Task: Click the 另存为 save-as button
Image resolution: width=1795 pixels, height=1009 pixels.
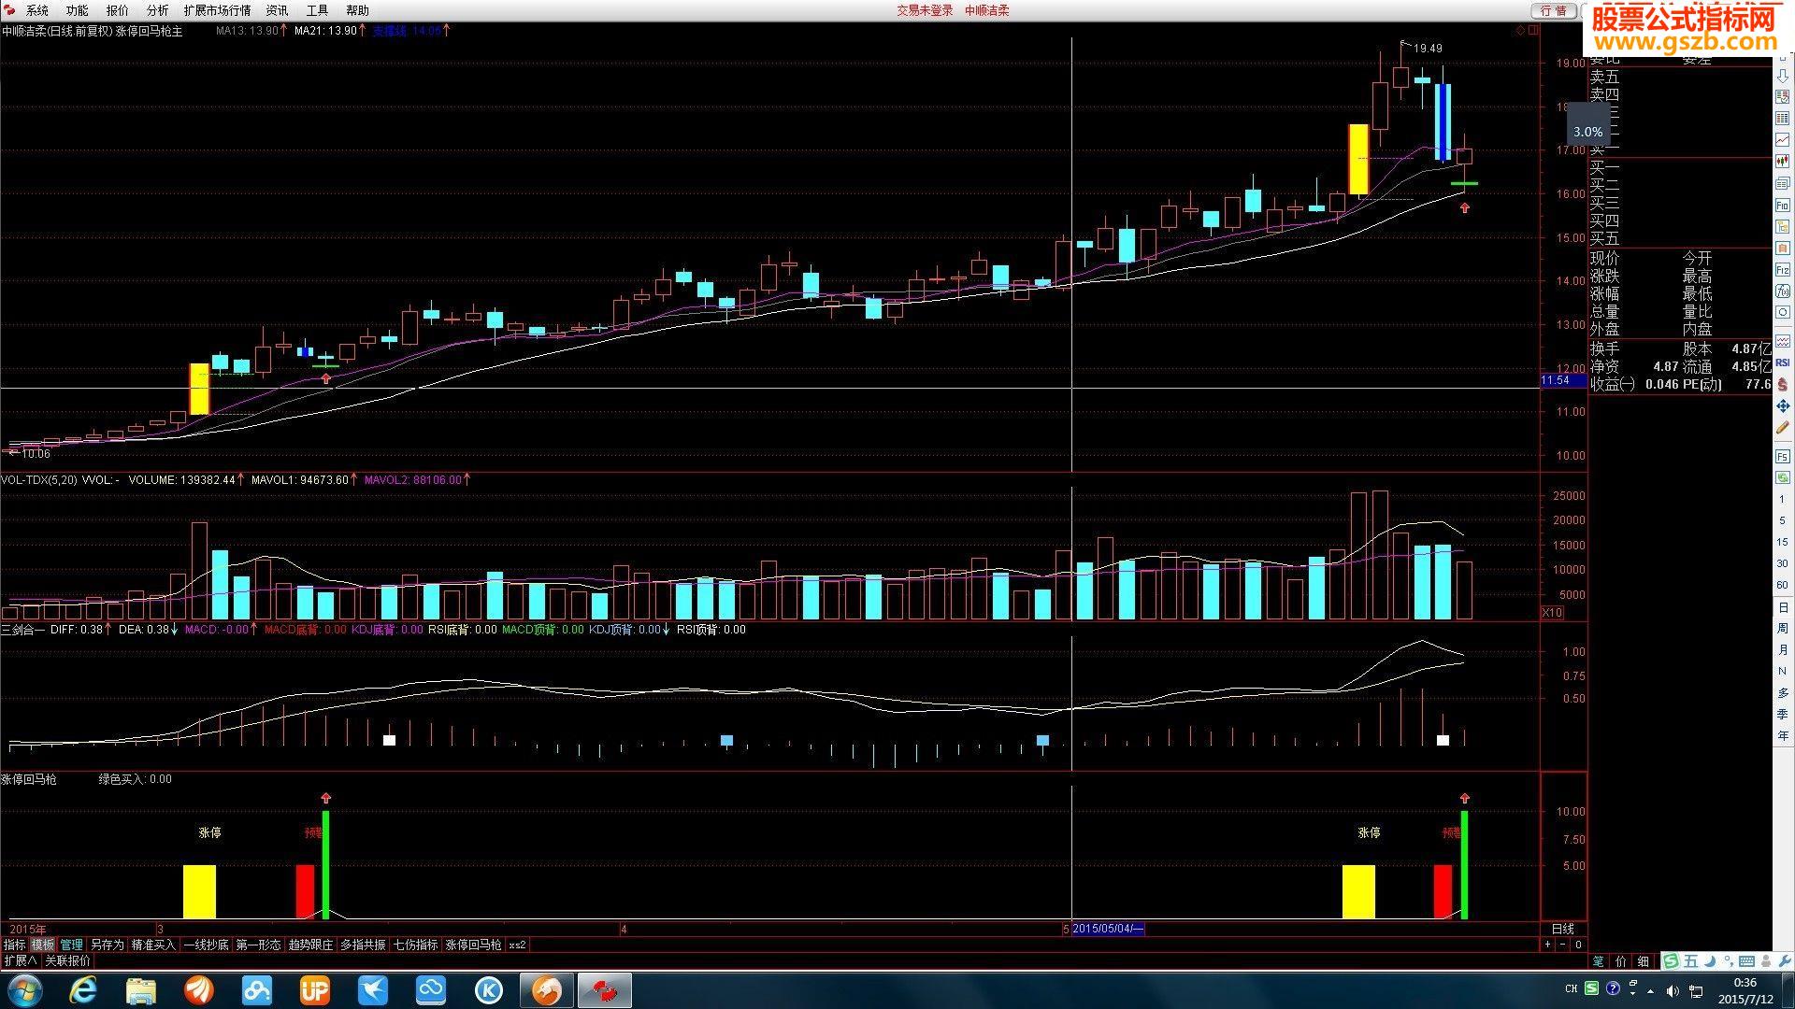Action: click(x=107, y=945)
